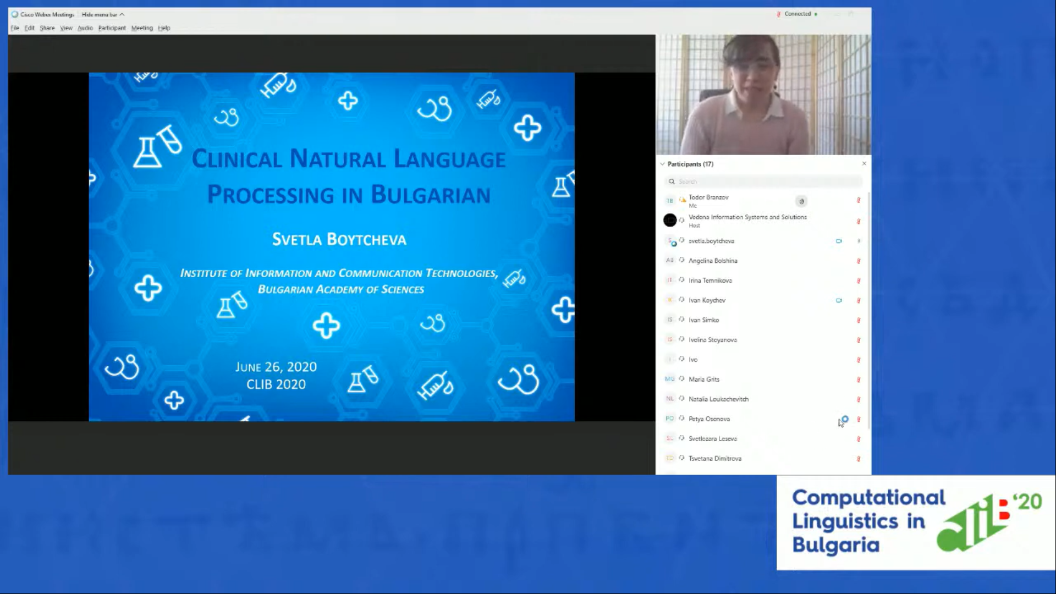This screenshot has width=1056, height=594.
Task: Toggle mute for Tsvetana Dimitrova
Action: [x=859, y=459]
